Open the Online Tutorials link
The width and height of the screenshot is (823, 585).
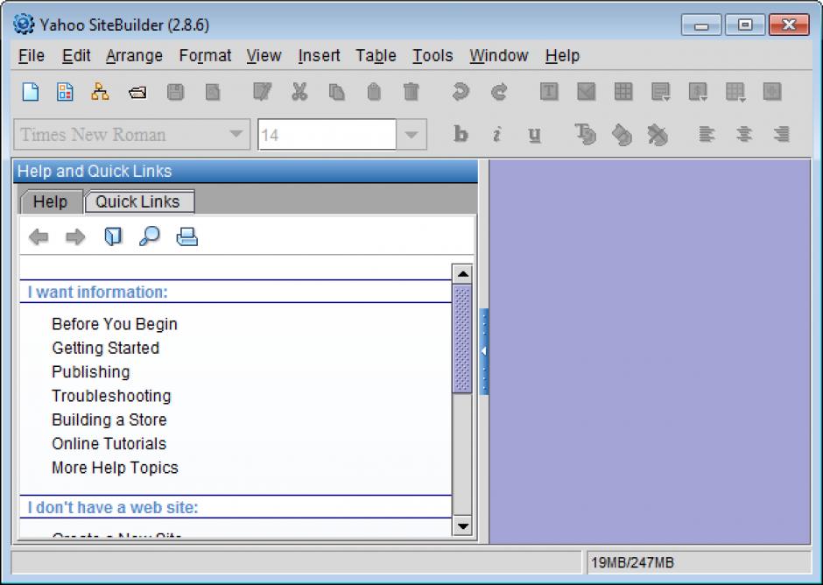tap(109, 444)
